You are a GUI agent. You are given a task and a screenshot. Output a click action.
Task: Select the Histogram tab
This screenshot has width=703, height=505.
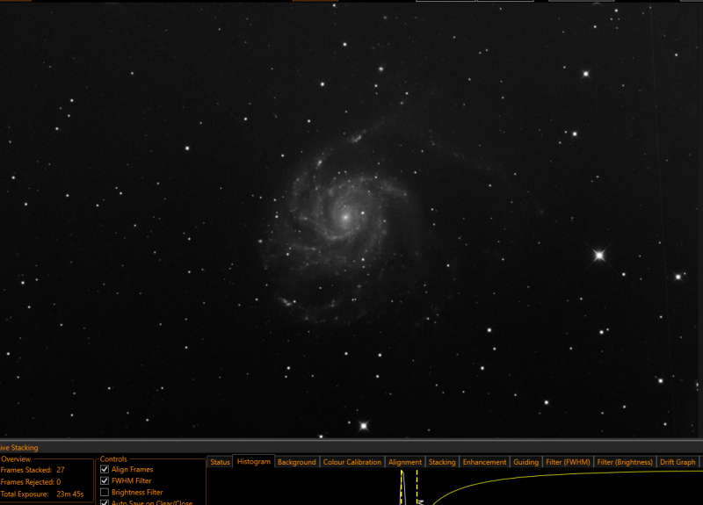(254, 462)
